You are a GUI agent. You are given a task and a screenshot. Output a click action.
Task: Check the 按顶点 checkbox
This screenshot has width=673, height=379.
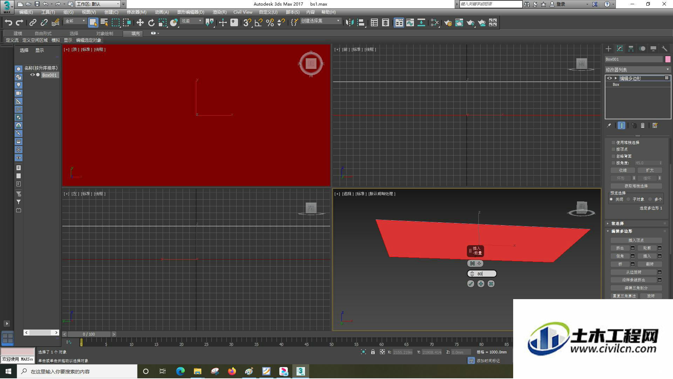coord(613,149)
